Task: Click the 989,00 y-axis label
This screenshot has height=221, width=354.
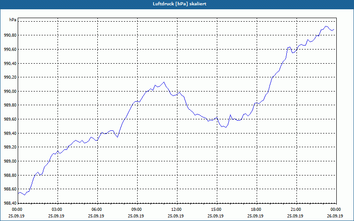Action: (10, 161)
